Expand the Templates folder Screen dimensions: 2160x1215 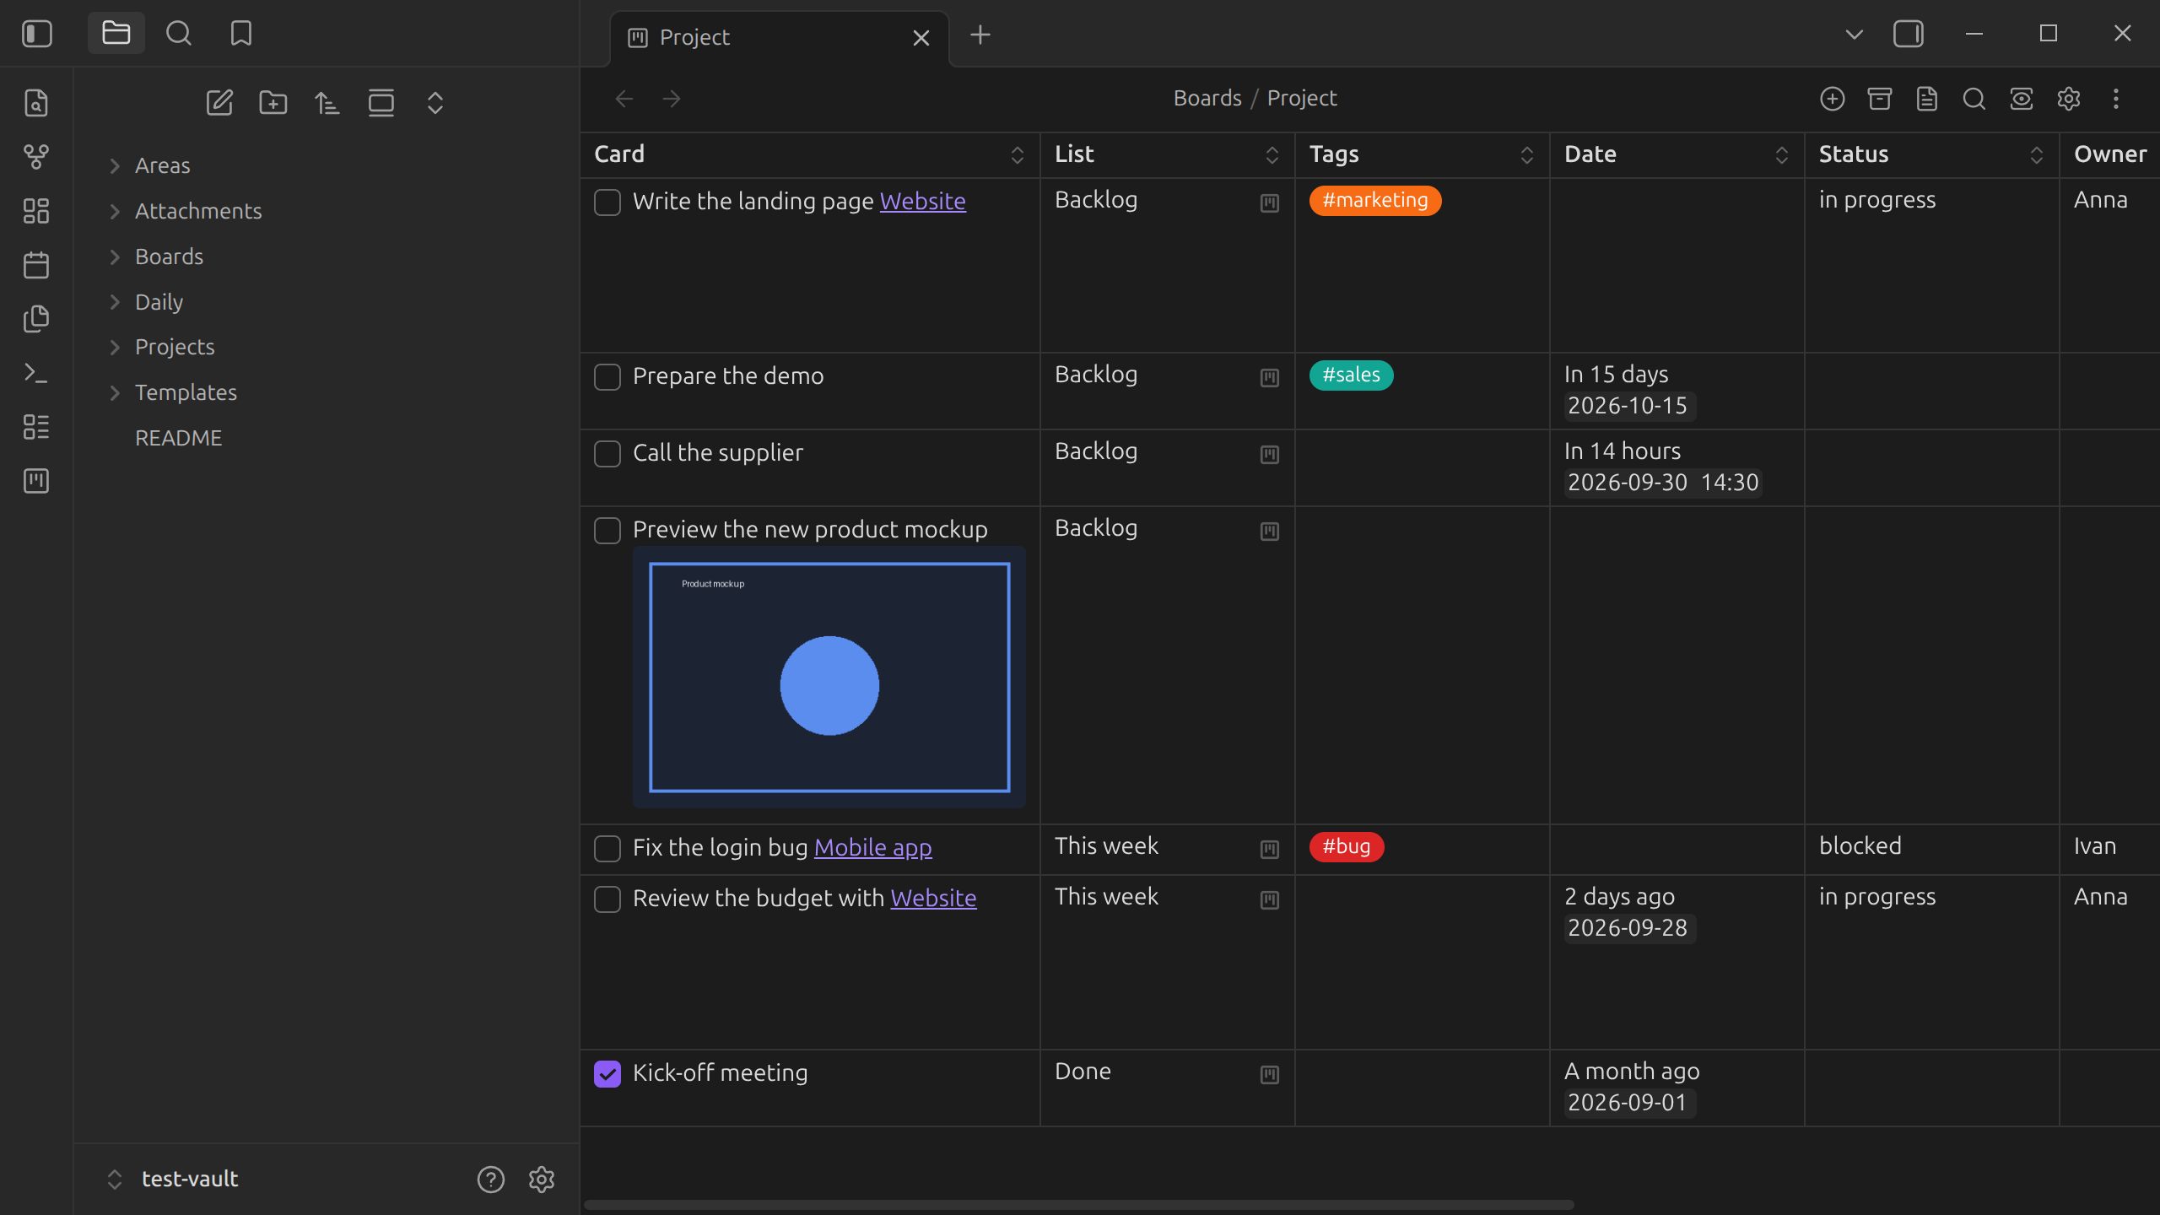point(116,392)
